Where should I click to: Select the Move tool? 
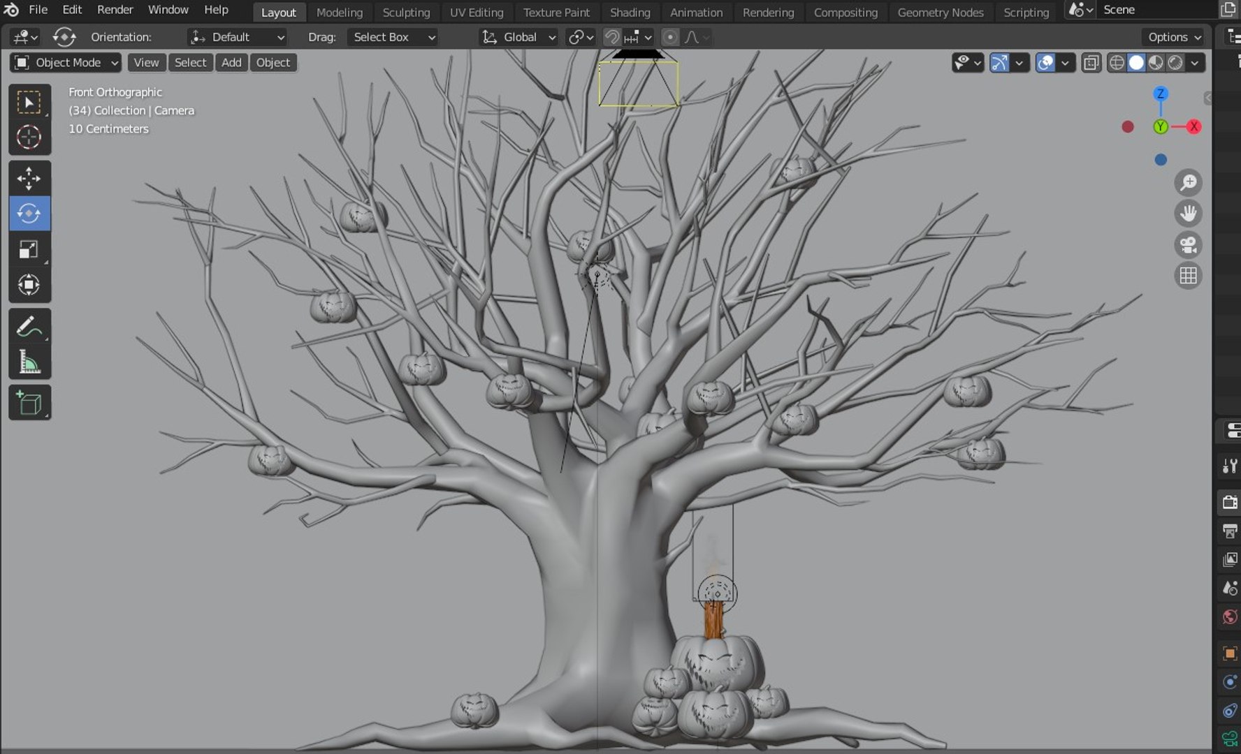[29, 178]
